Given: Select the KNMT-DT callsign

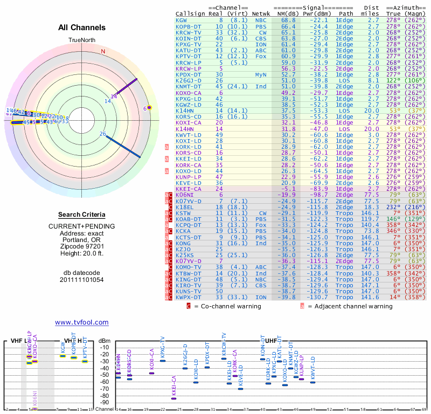Looking at the screenshot, I should pyautogui.click(x=188, y=86).
